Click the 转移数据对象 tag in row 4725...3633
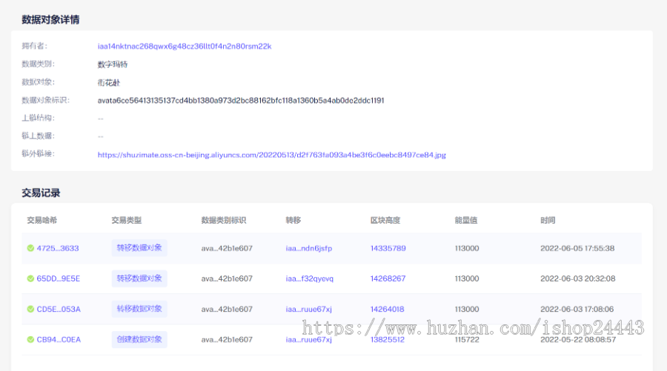 139,248
